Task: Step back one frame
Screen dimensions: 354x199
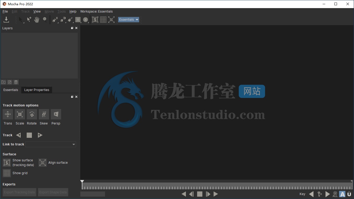Action: point(191,194)
